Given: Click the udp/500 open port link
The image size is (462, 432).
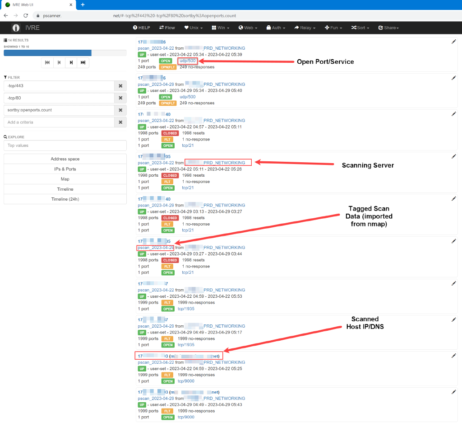Looking at the screenshot, I should [187, 61].
